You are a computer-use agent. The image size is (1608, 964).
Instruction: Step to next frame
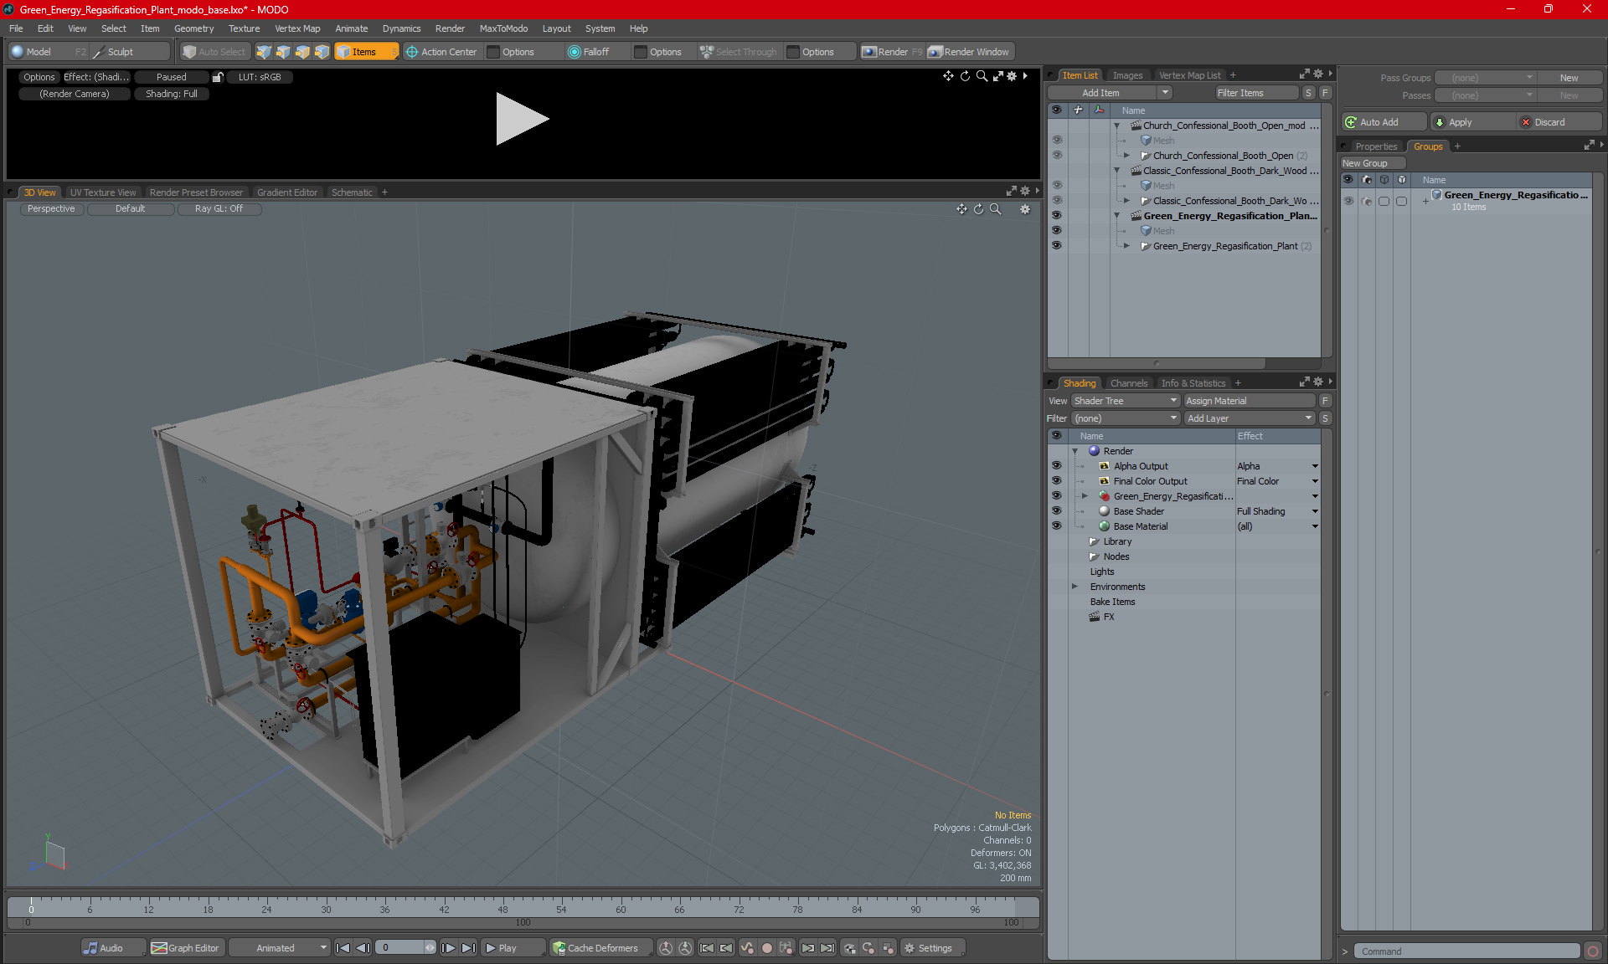(448, 948)
